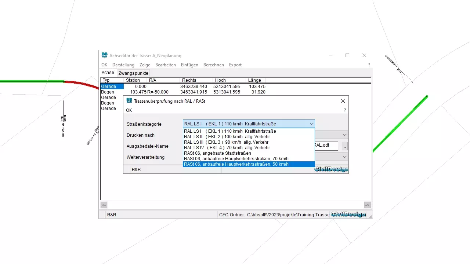This screenshot has width=470, height=264.
Task: Click the Länge value 31.920
Action: pyautogui.click(x=258, y=92)
